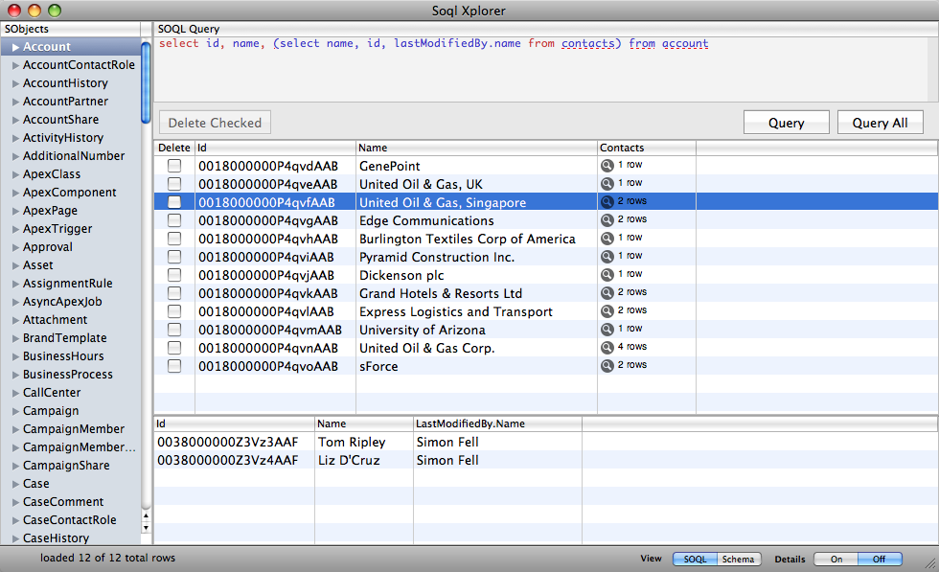The height and width of the screenshot is (572, 939).
Task: Click LastModifiedBy.Name column header
Action: [497, 423]
